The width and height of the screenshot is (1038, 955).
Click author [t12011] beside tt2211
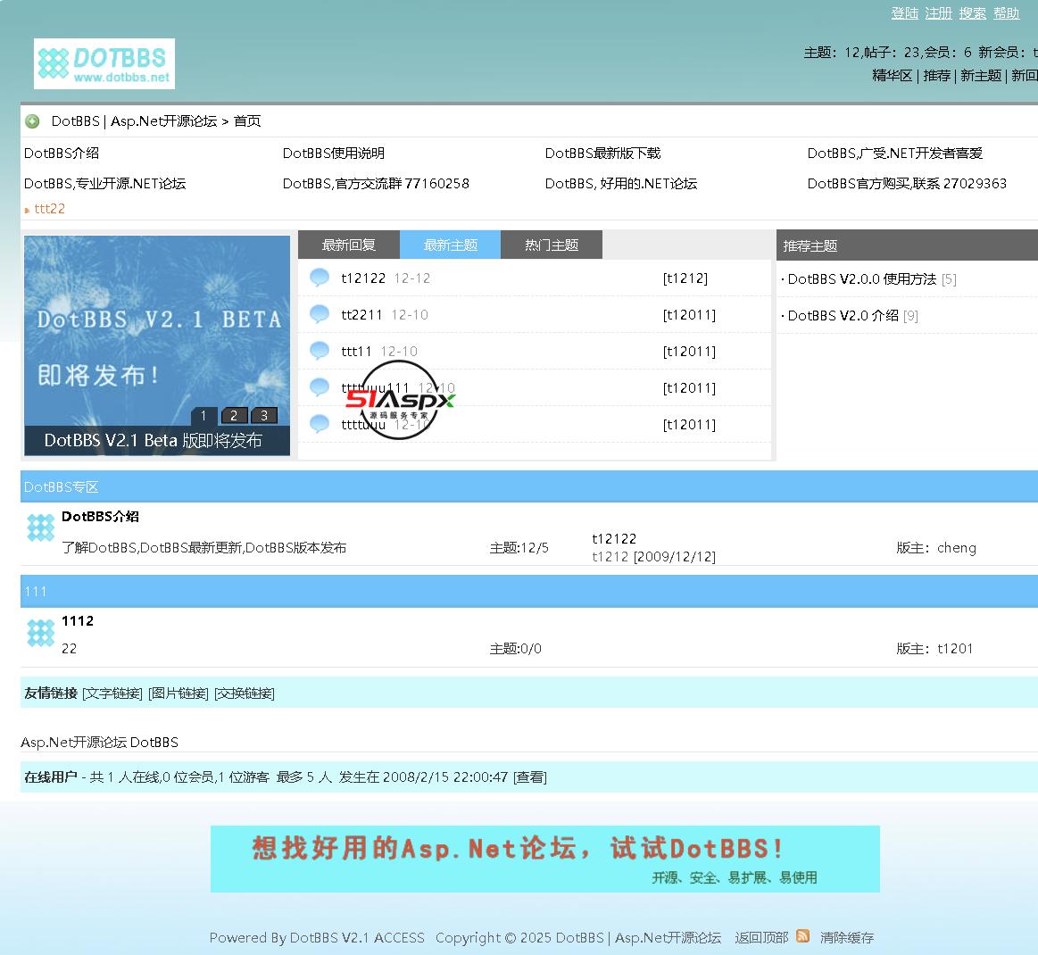click(x=689, y=314)
